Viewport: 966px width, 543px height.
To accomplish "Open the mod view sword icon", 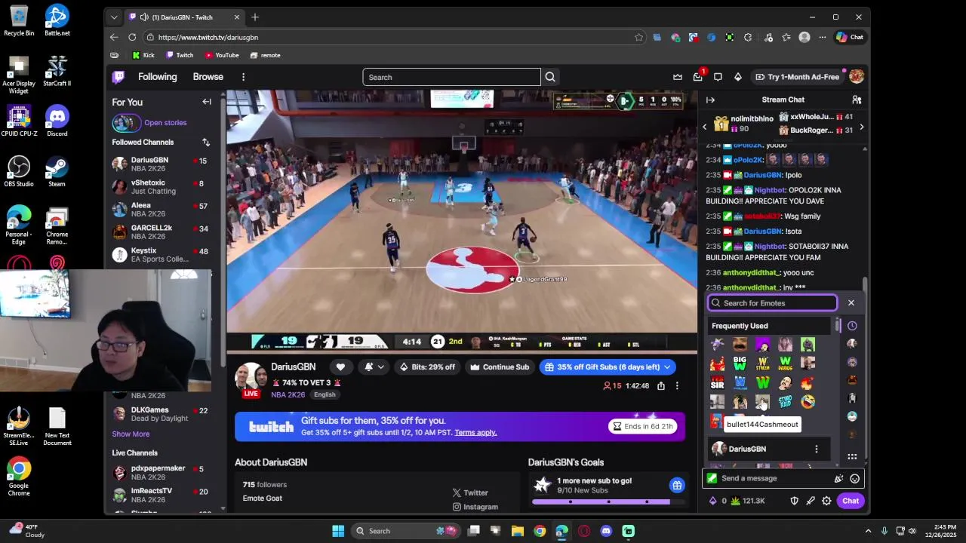I will (x=811, y=501).
